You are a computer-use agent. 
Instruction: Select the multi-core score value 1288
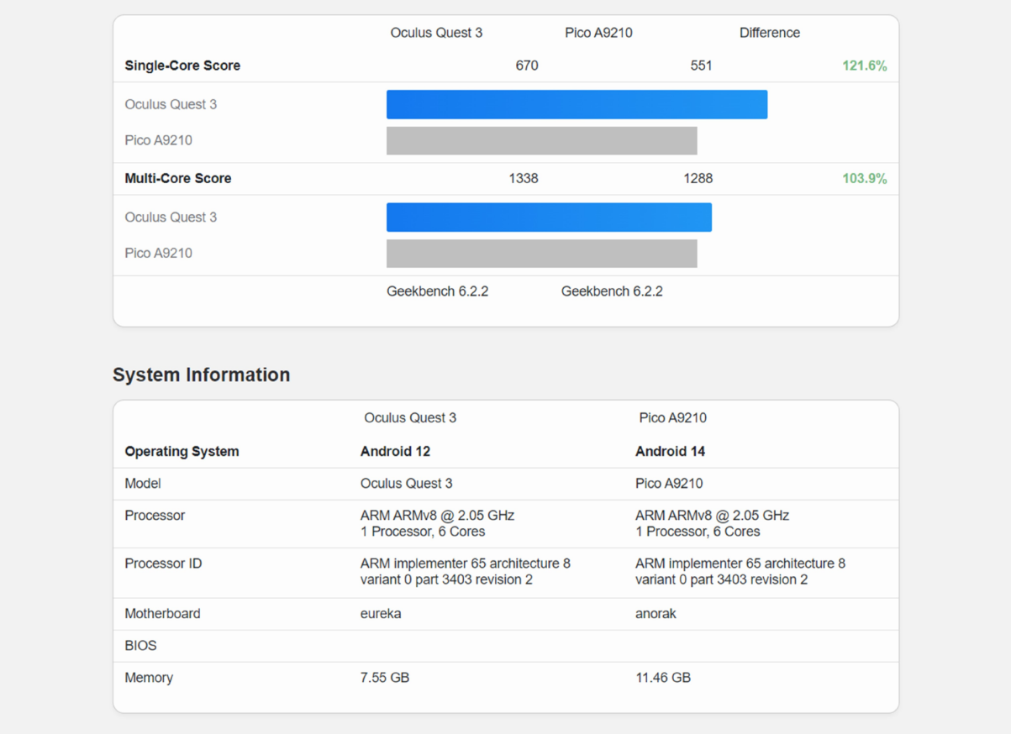pyautogui.click(x=698, y=178)
